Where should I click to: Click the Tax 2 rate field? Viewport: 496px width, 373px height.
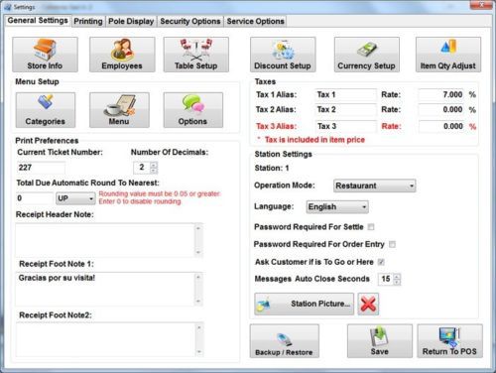click(x=441, y=109)
